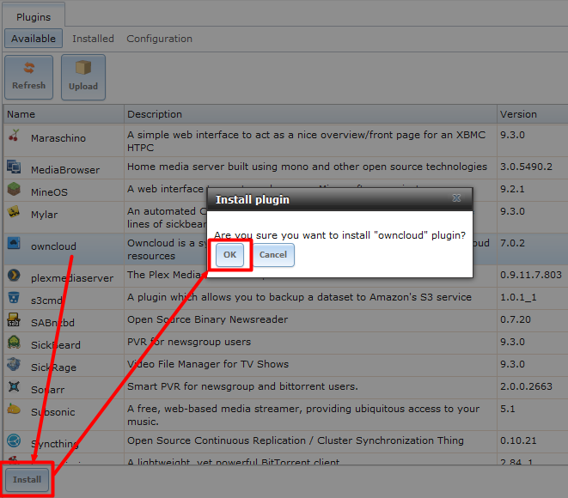Click the Smart PVR for newsgroup description

point(242,386)
